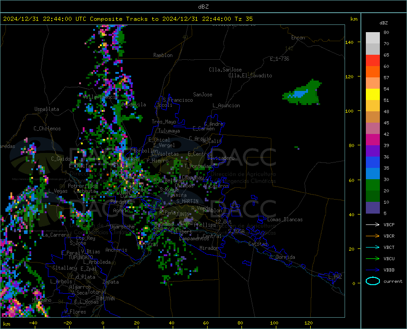The height and width of the screenshot is (329, 407).
Task: Click the L_Dormida map label
Action: pos(282,257)
